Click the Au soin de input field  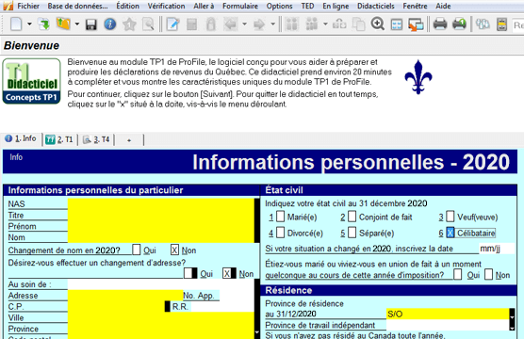click(x=161, y=284)
